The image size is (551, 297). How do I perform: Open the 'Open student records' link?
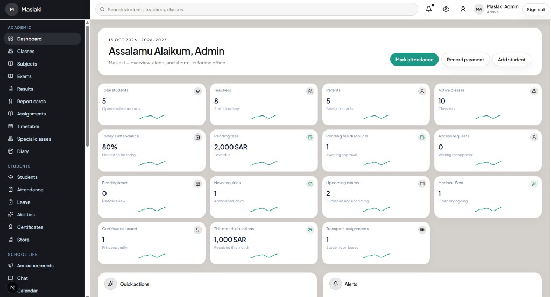[121, 108]
